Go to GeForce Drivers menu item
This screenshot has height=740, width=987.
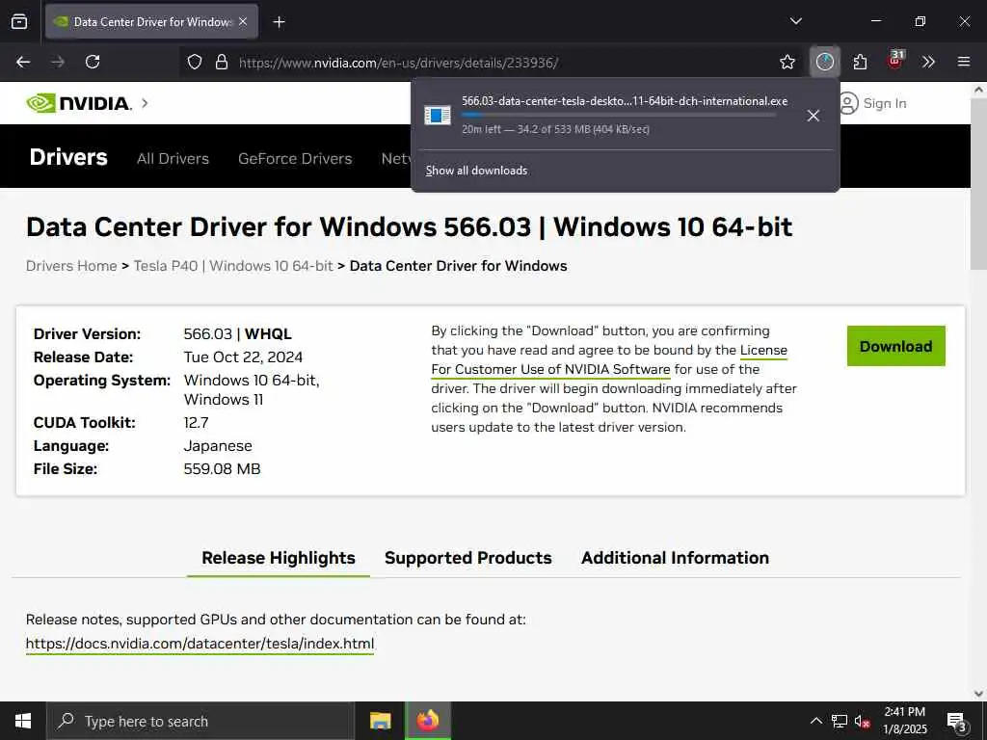pos(295,159)
